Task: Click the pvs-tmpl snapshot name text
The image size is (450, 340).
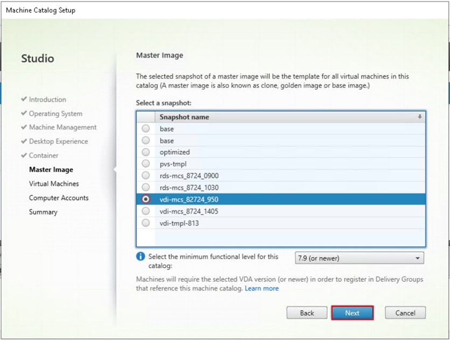Action: click(173, 164)
